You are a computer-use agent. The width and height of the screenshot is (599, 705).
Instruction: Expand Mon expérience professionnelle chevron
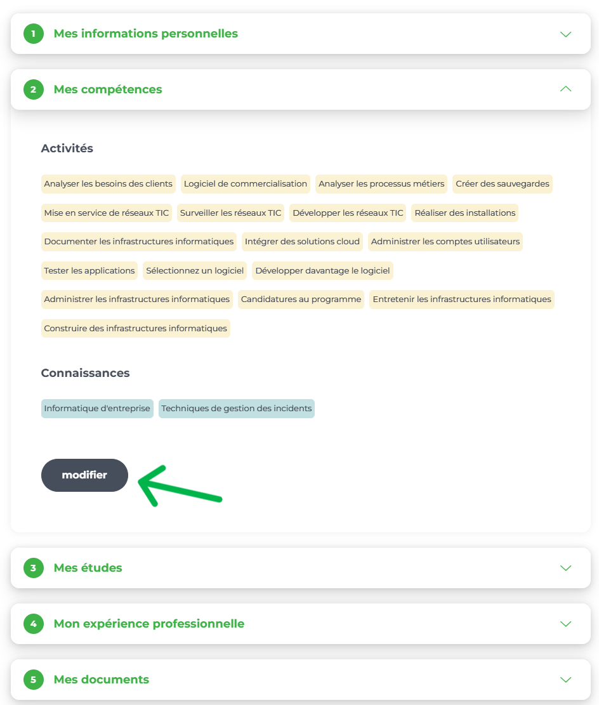coord(566,624)
